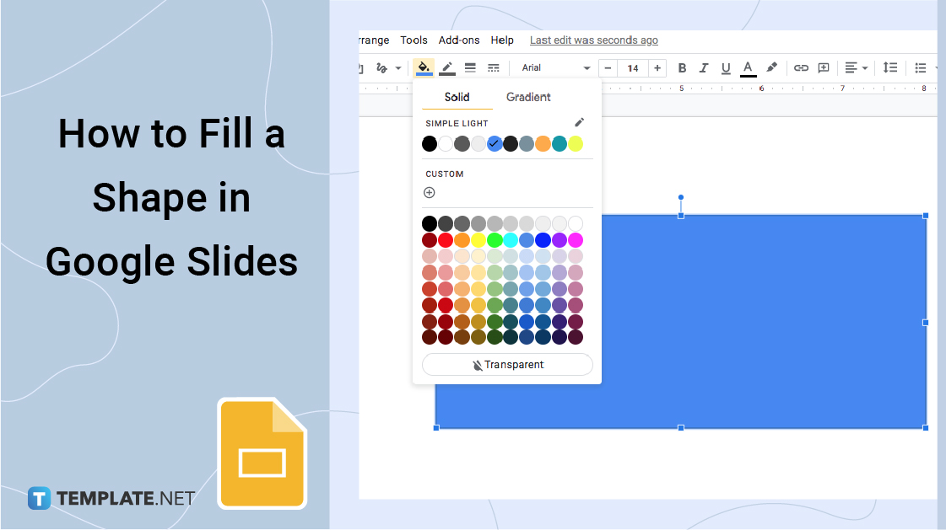
Task: Click the Border weight icon
Action: pyautogui.click(x=470, y=67)
